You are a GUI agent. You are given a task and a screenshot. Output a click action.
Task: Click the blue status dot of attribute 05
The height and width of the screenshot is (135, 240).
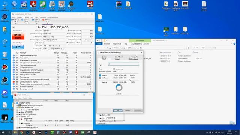[13, 55]
